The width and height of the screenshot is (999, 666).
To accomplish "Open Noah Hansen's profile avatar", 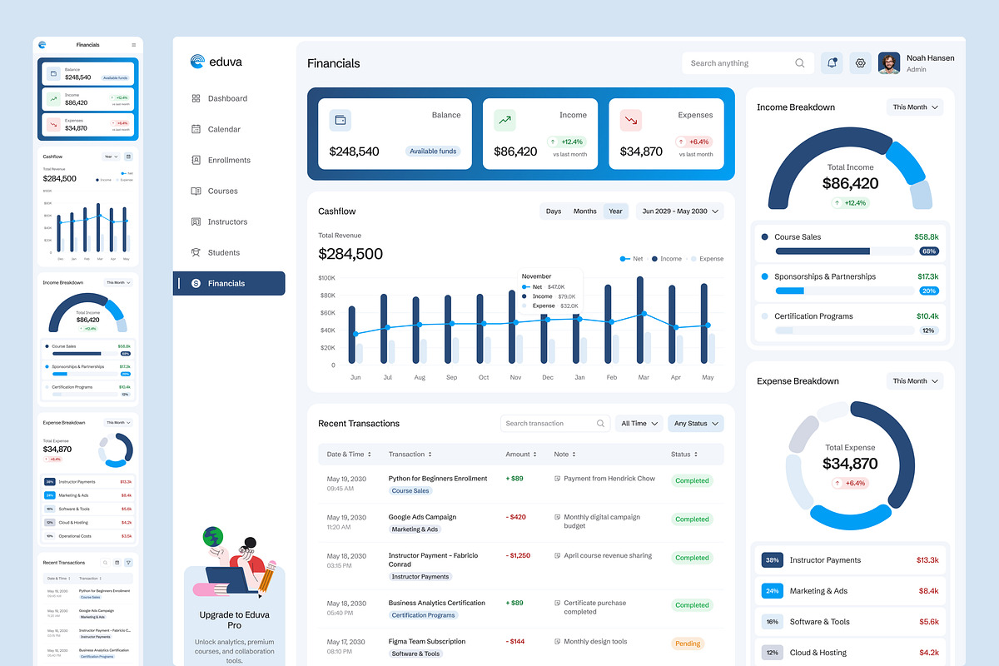I will (889, 63).
